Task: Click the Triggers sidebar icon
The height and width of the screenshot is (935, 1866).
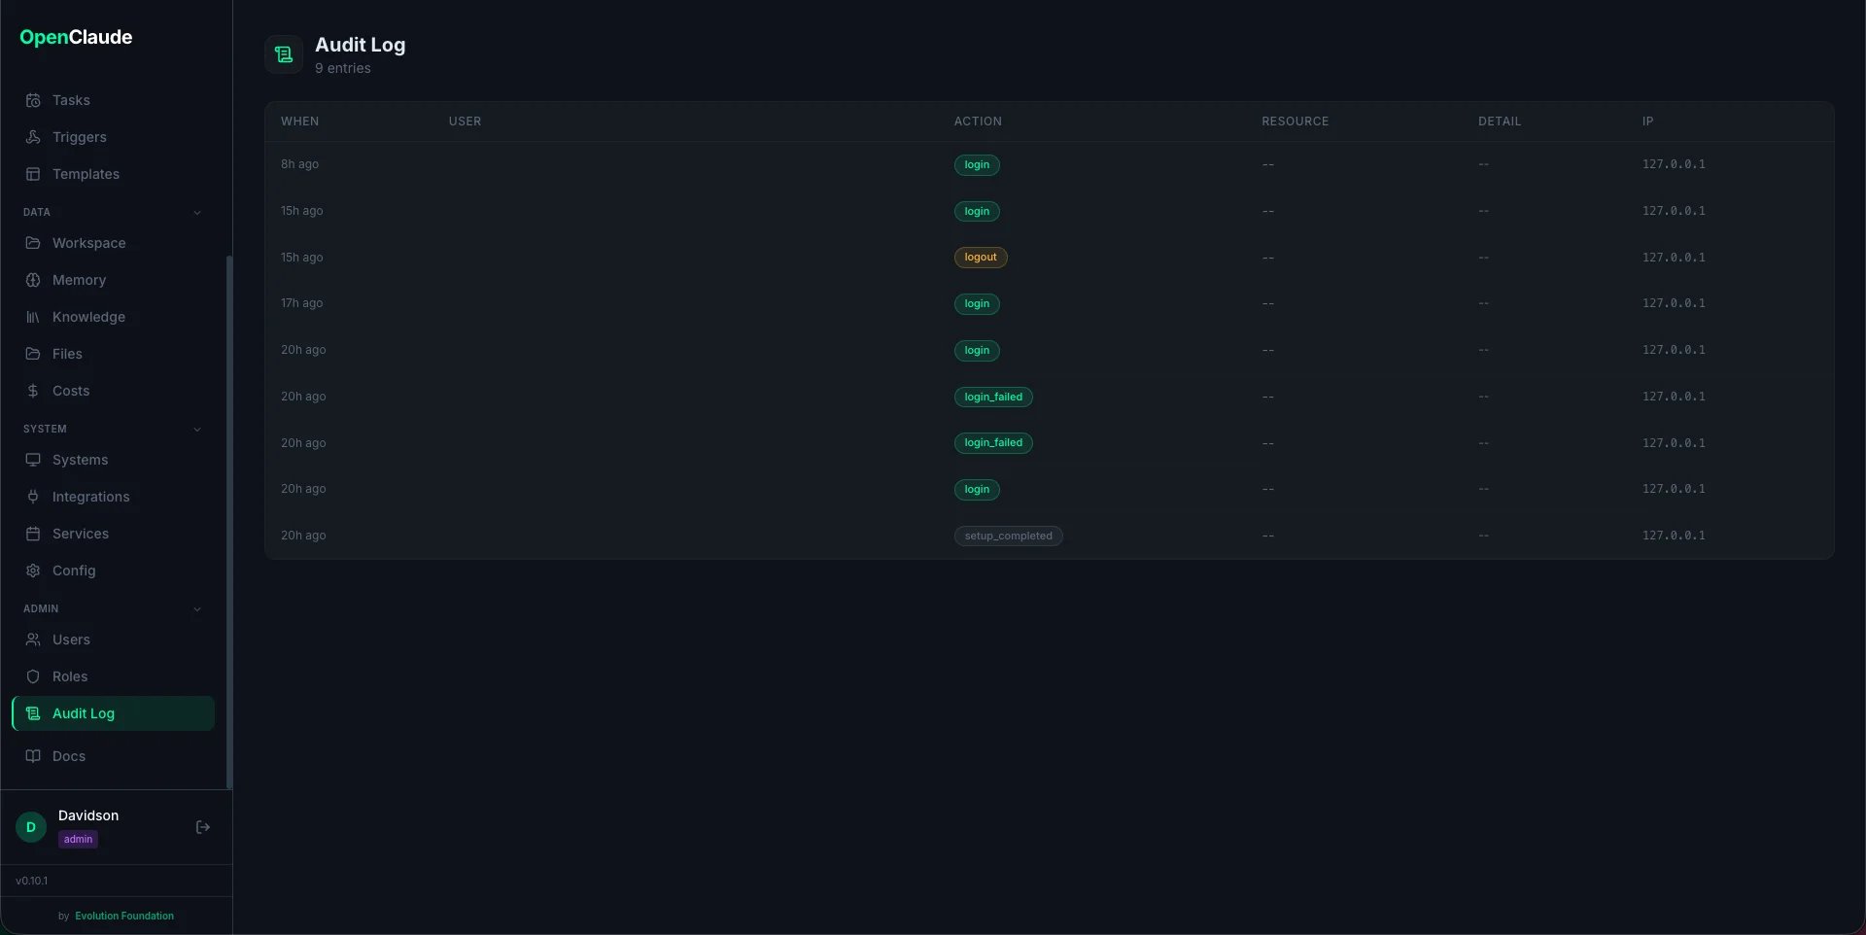Action: click(x=33, y=137)
